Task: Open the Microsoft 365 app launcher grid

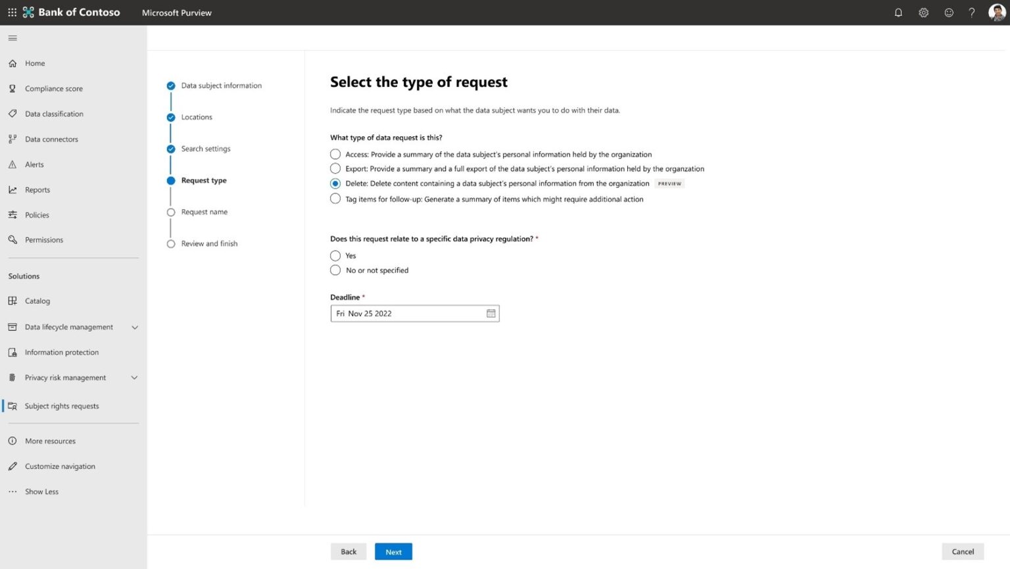Action: [12, 12]
